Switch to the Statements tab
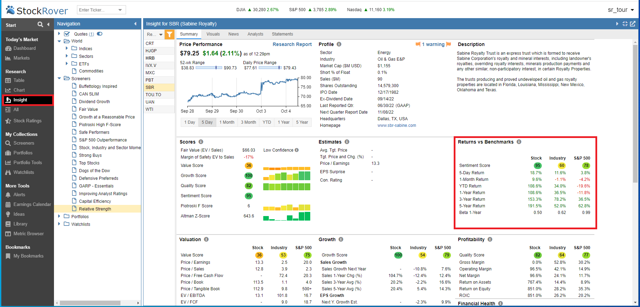Image resolution: width=640 pixels, height=307 pixels. [282, 34]
